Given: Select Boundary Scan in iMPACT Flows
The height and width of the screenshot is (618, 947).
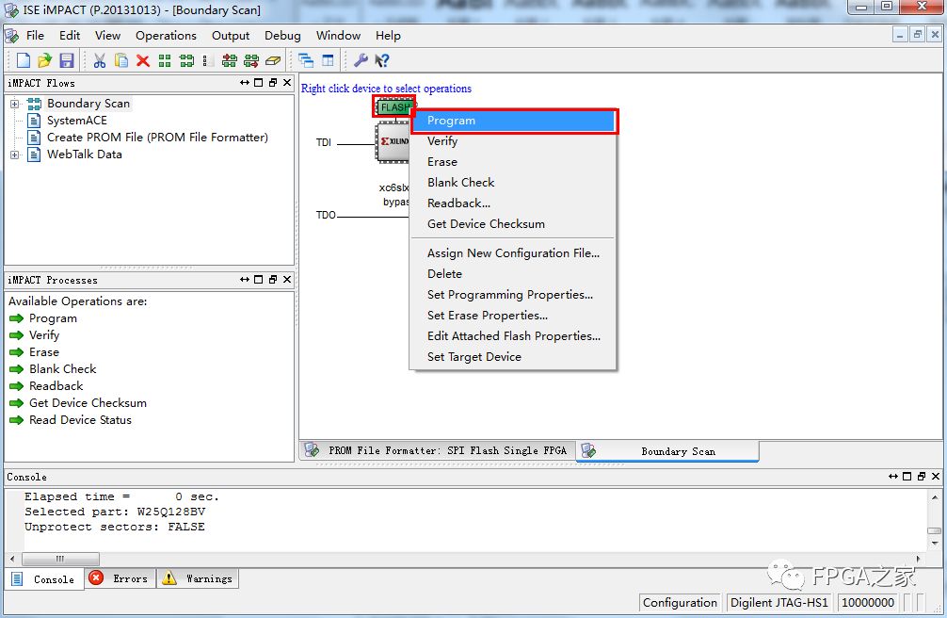Looking at the screenshot, I should pos(88,104).
